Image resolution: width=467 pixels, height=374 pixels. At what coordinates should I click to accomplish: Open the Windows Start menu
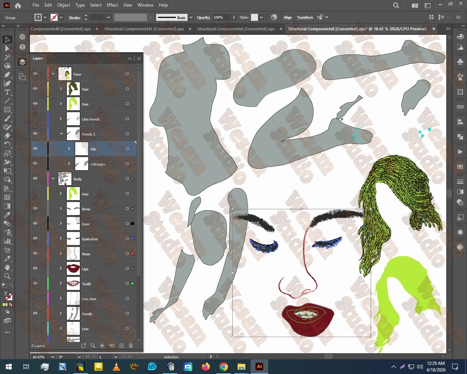(9, 367)
